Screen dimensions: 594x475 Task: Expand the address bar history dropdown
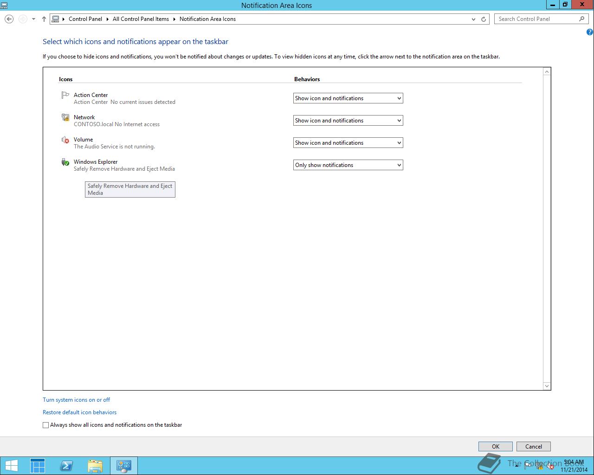click(473, 19)
